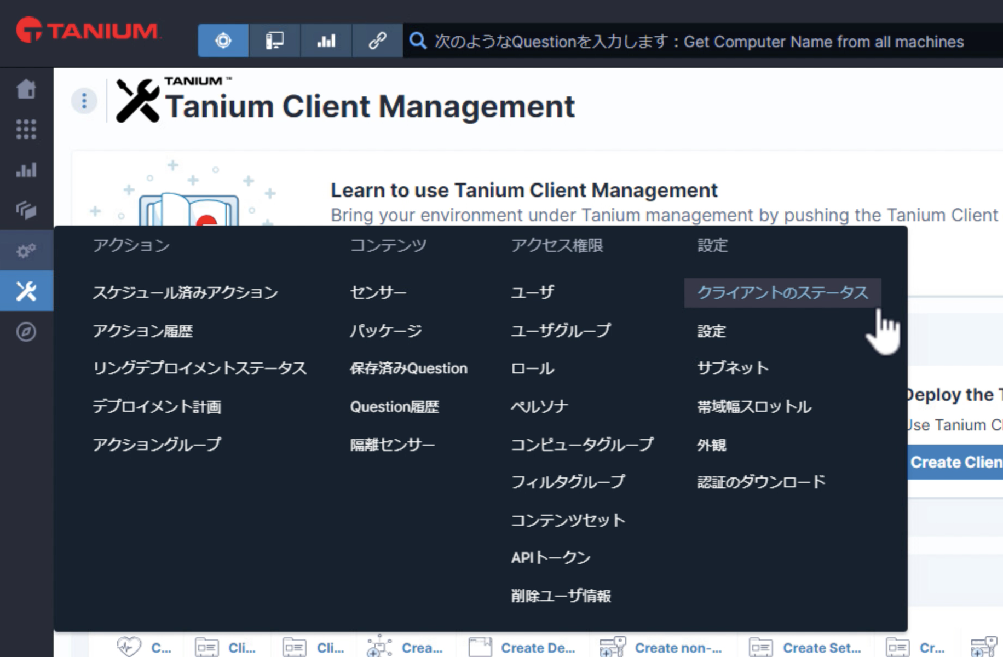Viewport: 1003px width, 657px height.
Task: Open the reporting chart sidebar icon
Action: click(26, 170)
